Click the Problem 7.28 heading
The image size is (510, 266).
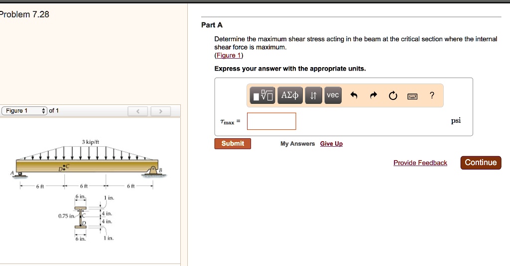point(24,14)
